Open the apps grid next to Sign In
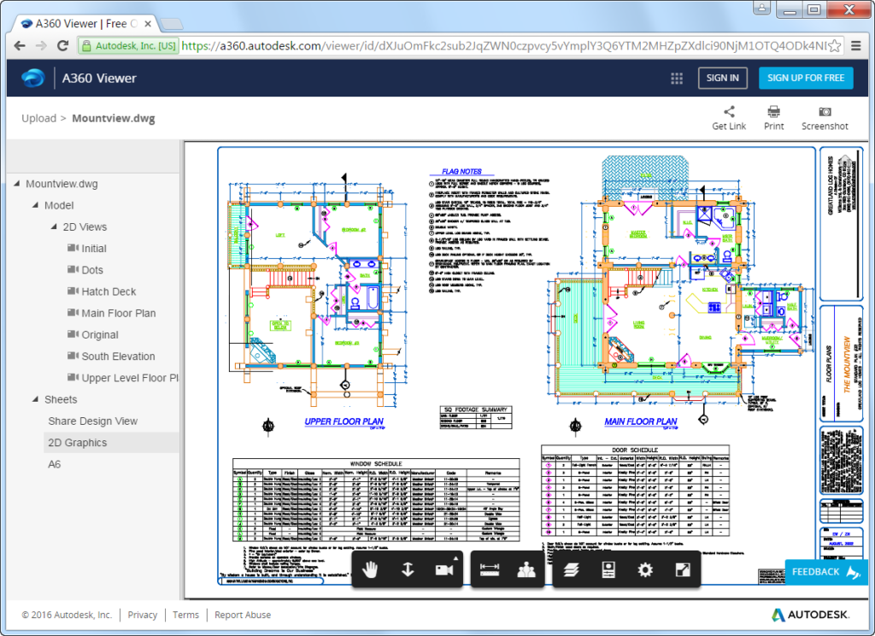The width and height of the screenshot is (875, 636). (x=676, y=78)
